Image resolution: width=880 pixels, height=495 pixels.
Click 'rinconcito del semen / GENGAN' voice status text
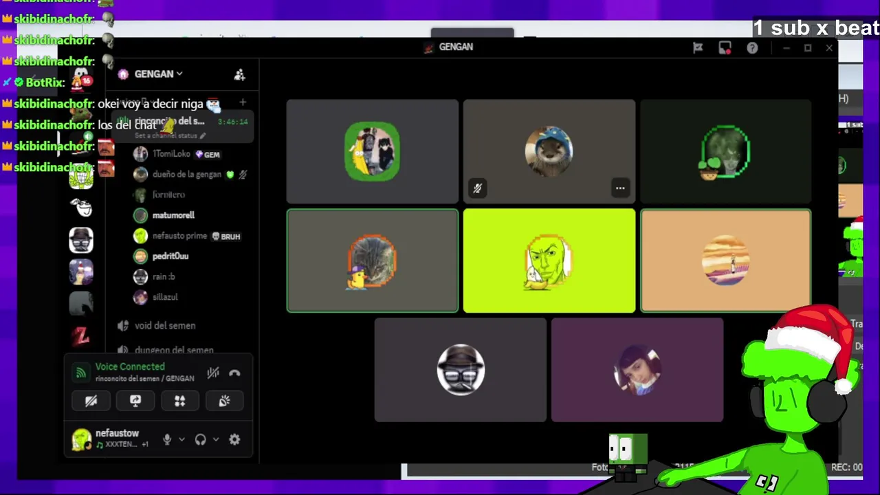[x=144, y=379]
